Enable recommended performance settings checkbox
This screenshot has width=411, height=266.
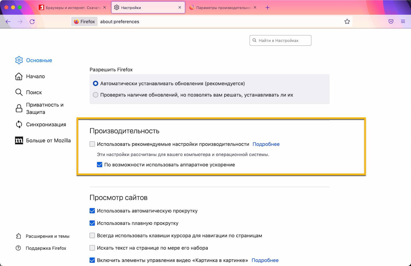pos(92,144)
